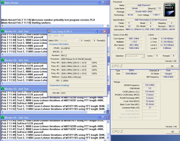Open the File menu in Core Temp
Screen dimensions: 180x141
tap(50, 36)
